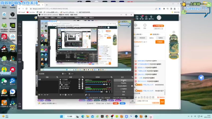
Task: Open mixer panel three-dot menu at bottom
Action: click(x=89, y=95)
